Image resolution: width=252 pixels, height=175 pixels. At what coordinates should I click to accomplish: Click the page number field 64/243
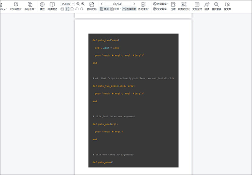click(x=118, y=4)
